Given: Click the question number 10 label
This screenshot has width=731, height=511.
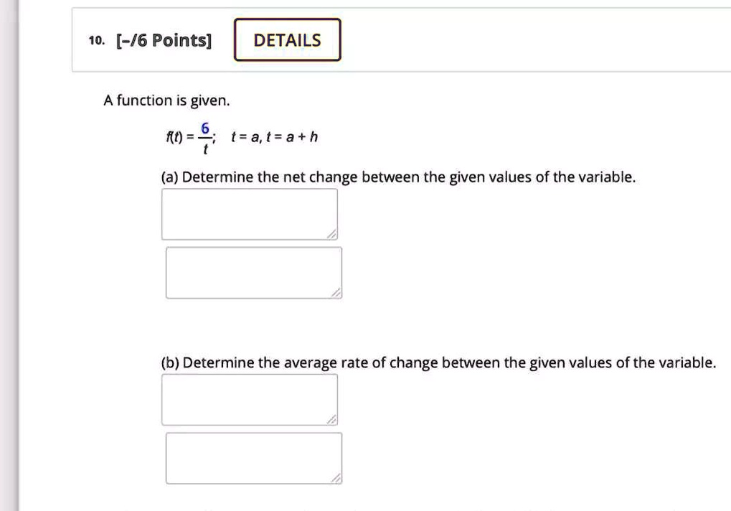Looking at the screenshot, I should pos(97,41).
